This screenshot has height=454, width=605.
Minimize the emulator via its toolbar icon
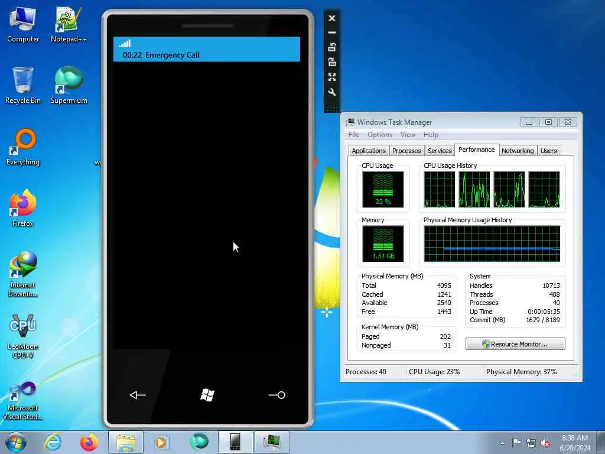coord(332,33)
